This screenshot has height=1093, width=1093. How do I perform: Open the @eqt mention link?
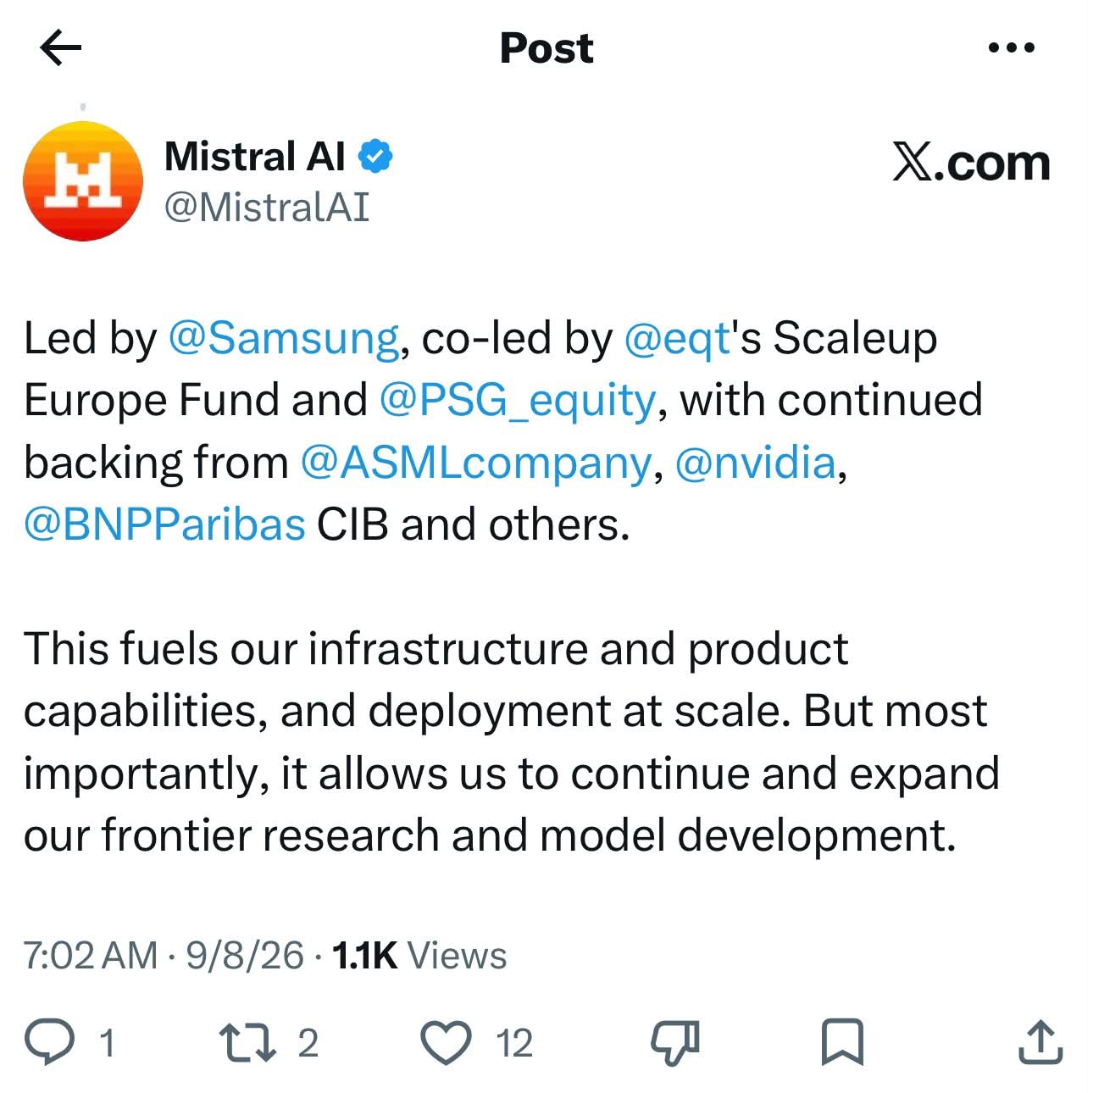click(677, 338)
